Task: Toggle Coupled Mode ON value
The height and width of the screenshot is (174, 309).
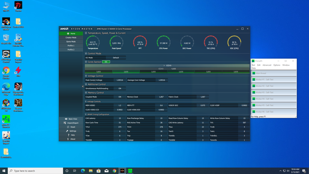Action: [120, 97]
